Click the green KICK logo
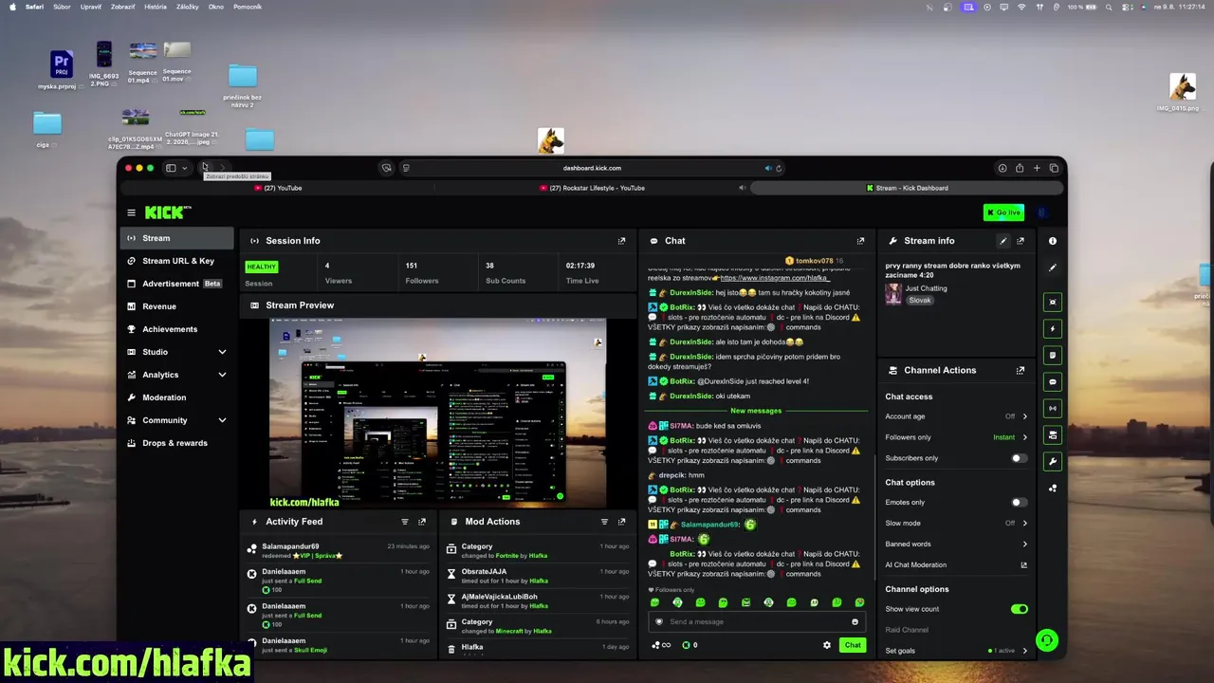Screen dimensions: 1214x683 pyautogui.click(x=168, y=212)
